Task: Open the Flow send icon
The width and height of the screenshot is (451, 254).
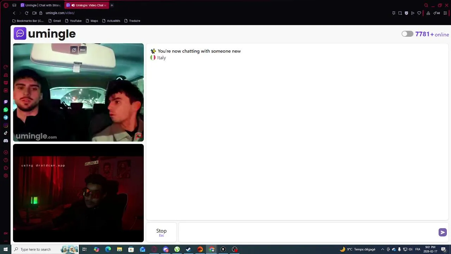Action: (x=413, y=13)
